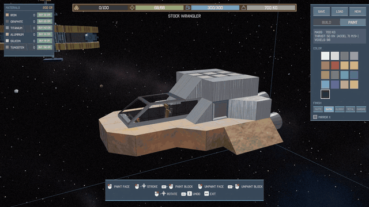Buy Tungsten with its Buy button
Screen dimensions: 369x207
(45, 47)
